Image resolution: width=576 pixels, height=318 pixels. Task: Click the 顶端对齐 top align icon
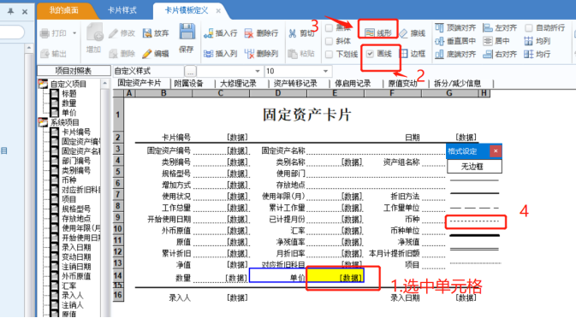439,28
